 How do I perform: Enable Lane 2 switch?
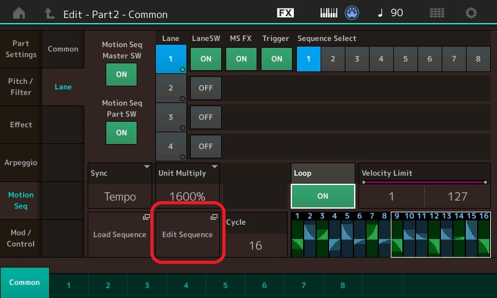coord(206,88)
